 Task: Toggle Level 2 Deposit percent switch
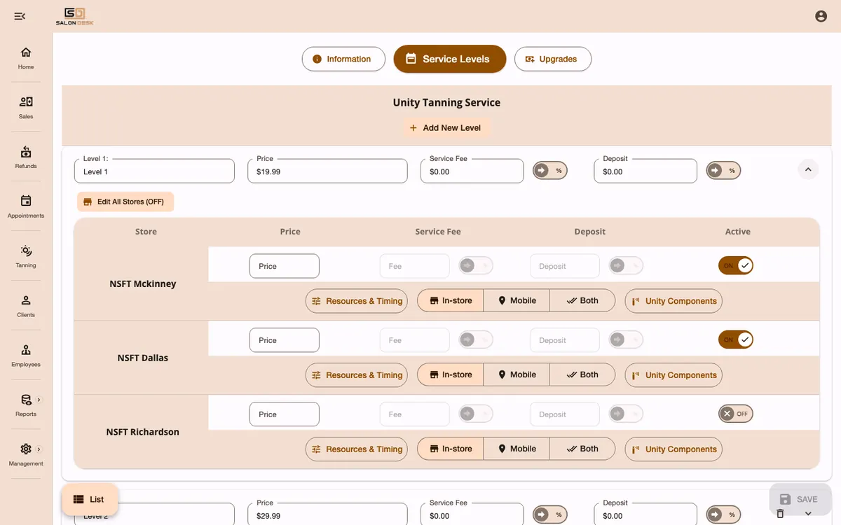pos(723,515)
